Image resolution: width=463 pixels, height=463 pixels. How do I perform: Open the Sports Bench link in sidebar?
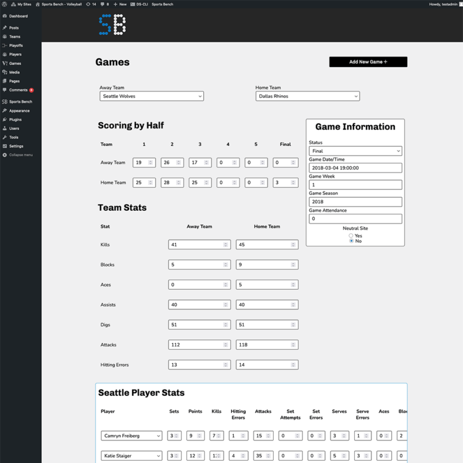pyautogui.click(x=21, y=102)
